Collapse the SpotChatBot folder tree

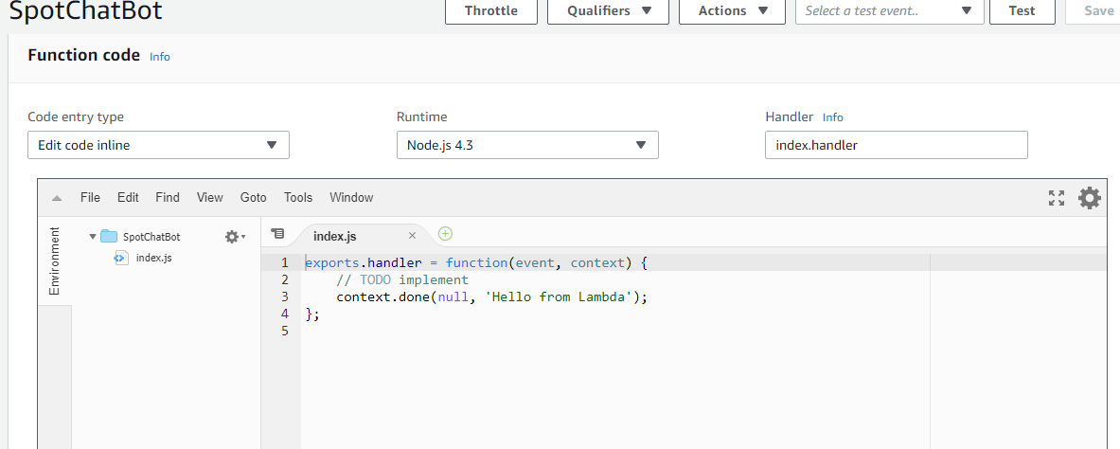[92, 237]
